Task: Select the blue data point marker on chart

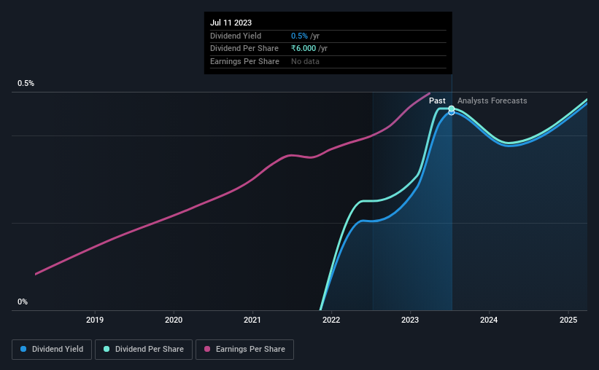Action: (x=452, y=113)
